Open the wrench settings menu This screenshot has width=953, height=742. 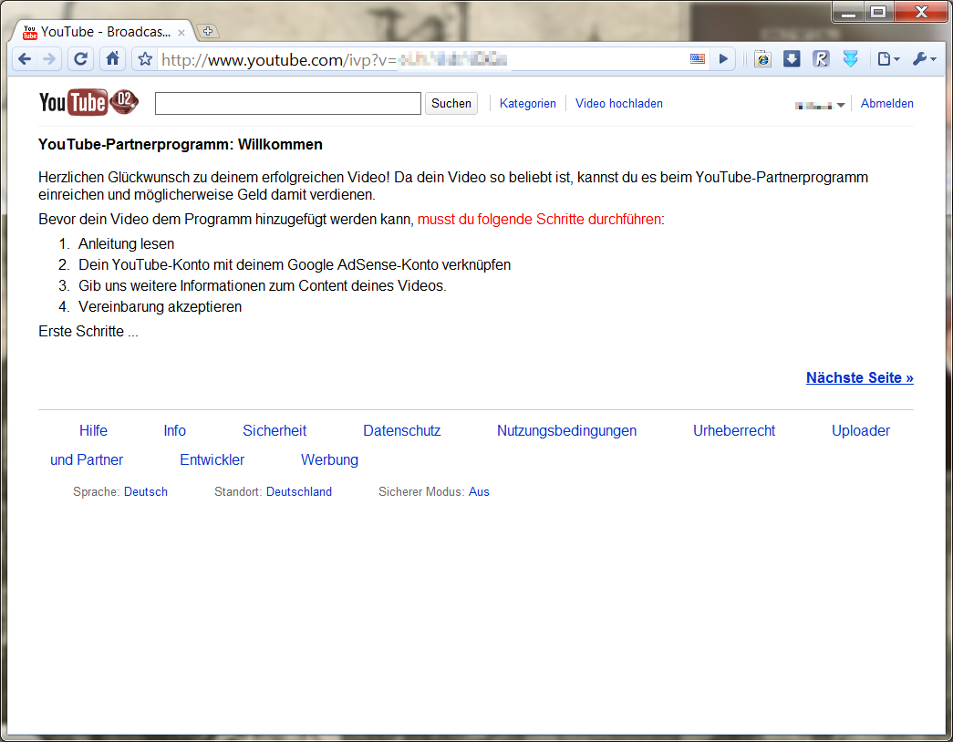click(x=925, y=59)
